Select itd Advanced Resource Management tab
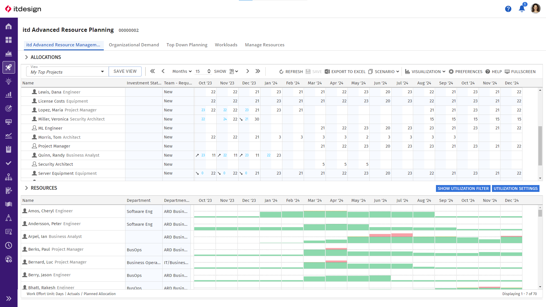546x307 pixels. (63, 45)
